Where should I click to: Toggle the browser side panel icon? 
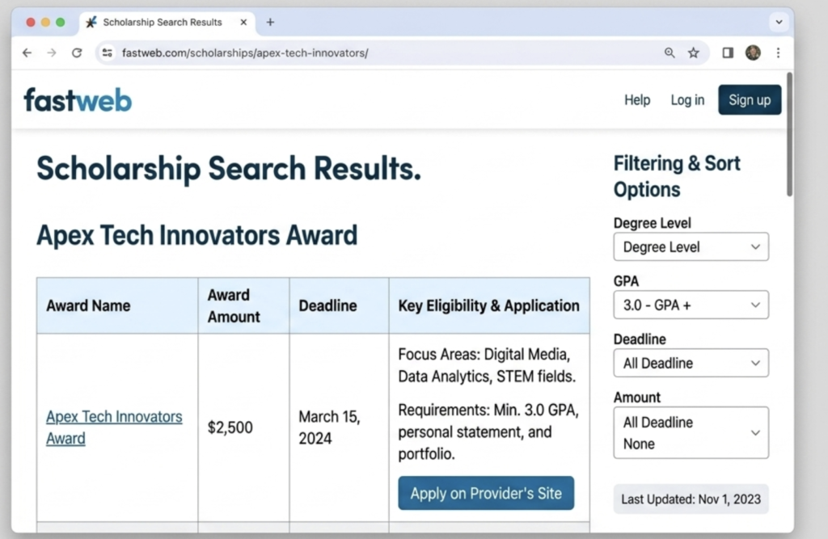[x=728, y=53]
